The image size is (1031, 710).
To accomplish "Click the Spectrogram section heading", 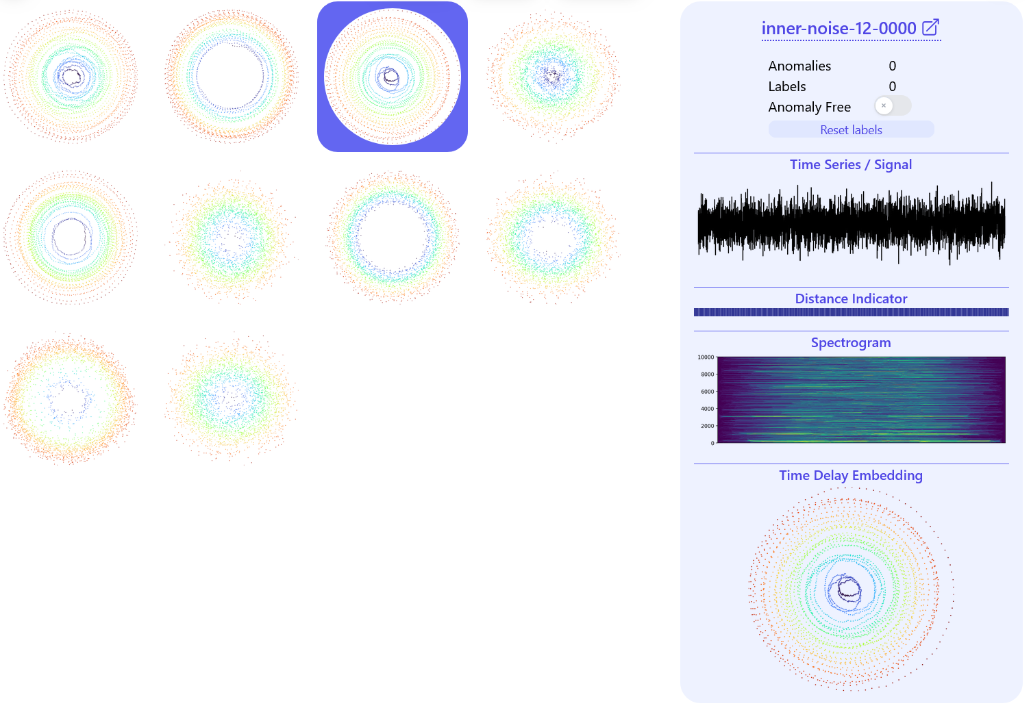I will (x=851, y=343).
